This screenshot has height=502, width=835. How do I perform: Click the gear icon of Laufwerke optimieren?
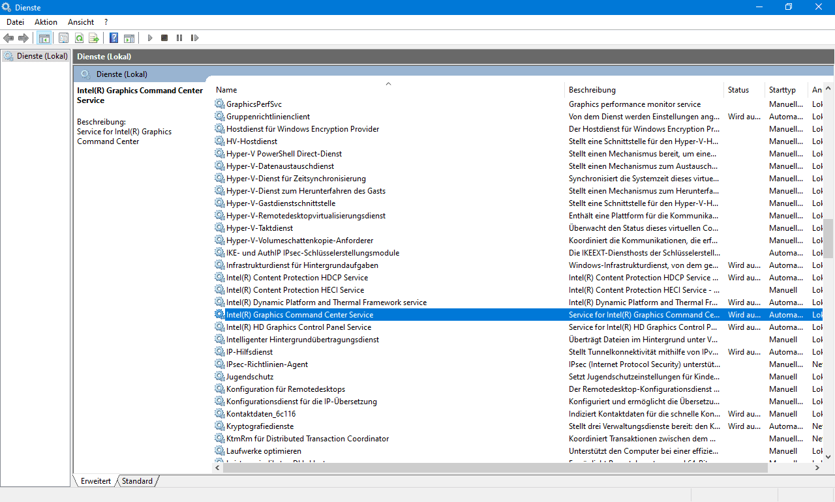point(220,451)
